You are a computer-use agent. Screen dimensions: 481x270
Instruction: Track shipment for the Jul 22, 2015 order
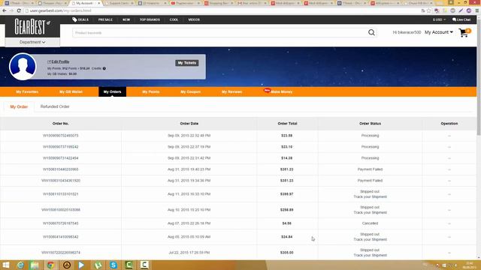(x=370, y=255)
